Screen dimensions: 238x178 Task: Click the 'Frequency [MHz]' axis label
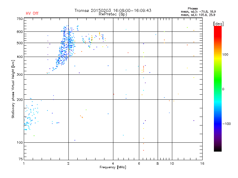pos(113,167)
